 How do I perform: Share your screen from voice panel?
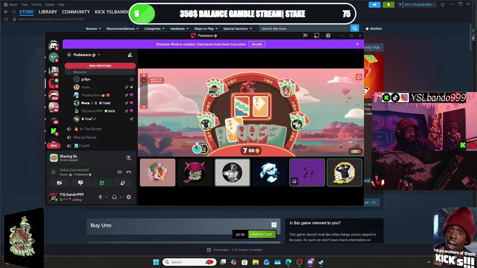(80, 183)
